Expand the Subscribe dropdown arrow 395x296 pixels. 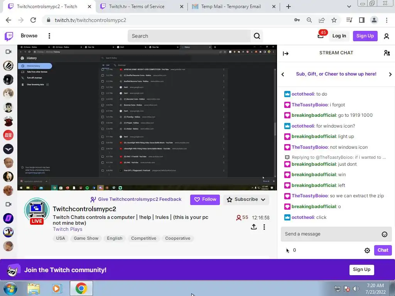coord(263,200)
